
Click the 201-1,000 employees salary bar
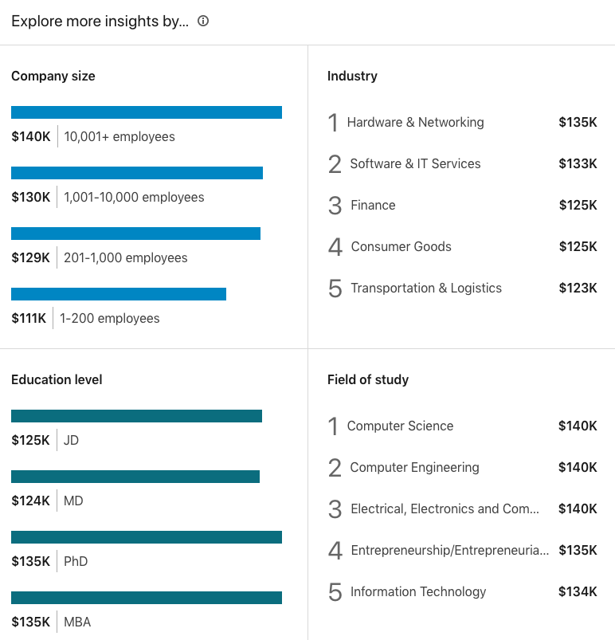coord(135,233)
